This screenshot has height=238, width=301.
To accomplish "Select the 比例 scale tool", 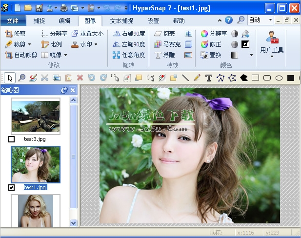I will [51, 44].
